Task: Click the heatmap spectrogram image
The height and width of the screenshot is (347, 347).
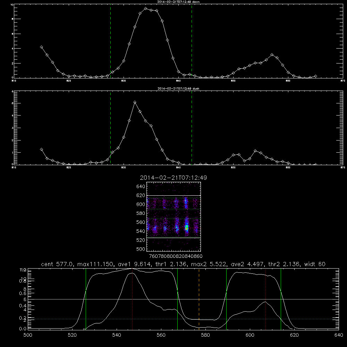Action: 173,217
